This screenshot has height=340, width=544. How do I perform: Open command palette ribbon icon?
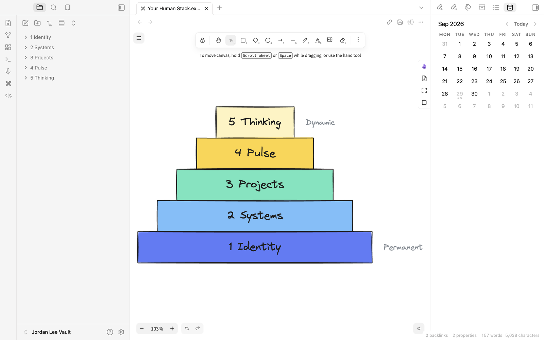coord(8,59)
